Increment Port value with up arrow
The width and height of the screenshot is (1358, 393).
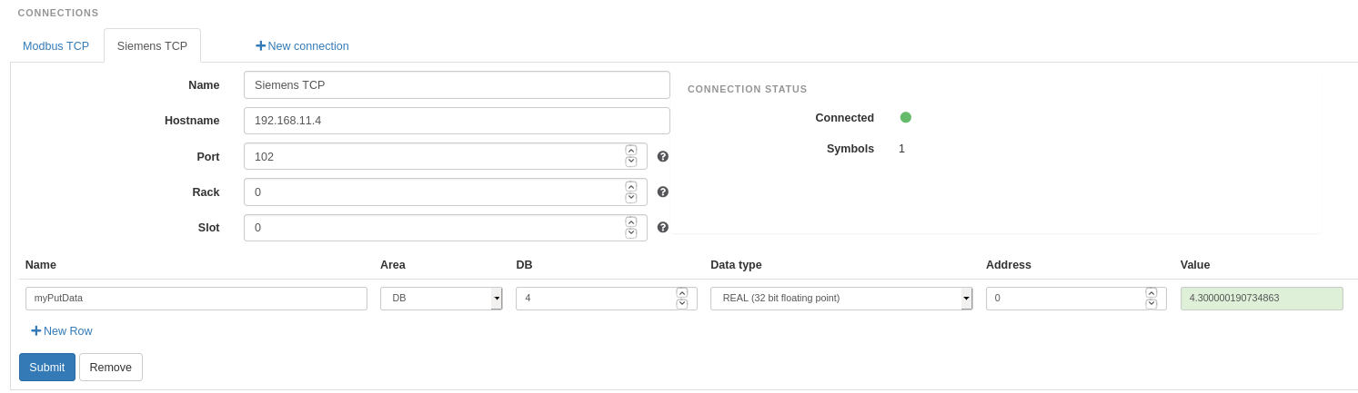point(631,151)
